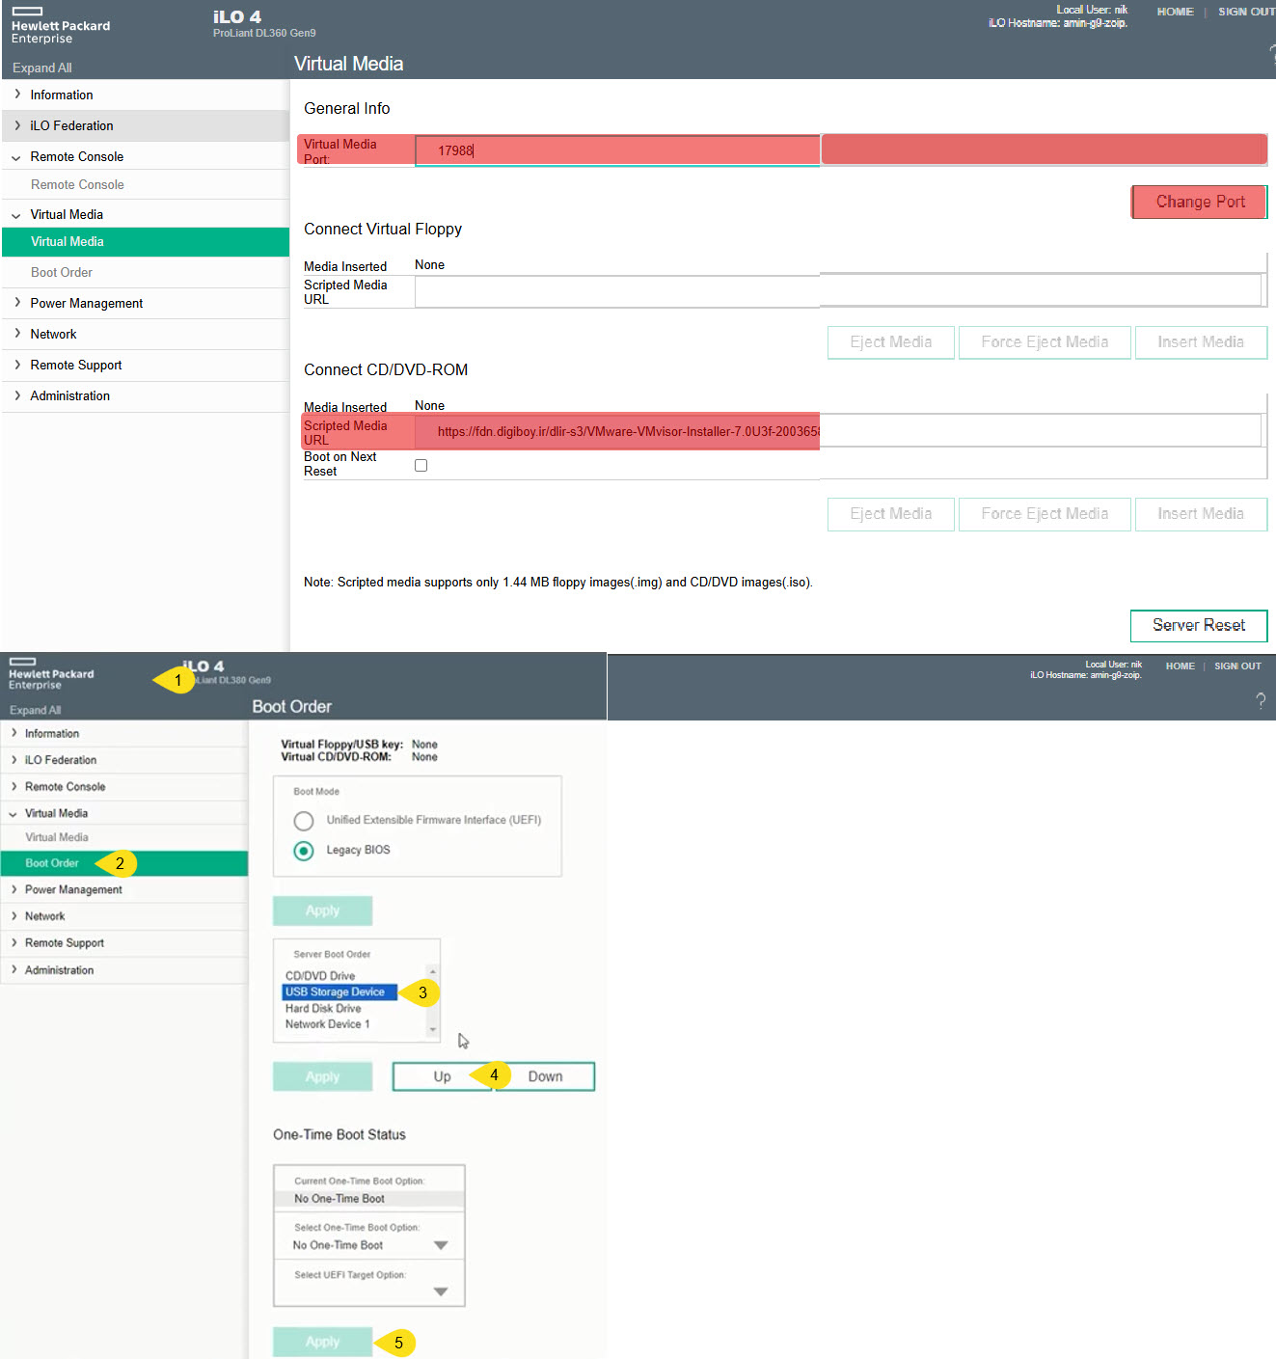Expand Remote Support in upper sidebar

17,365
